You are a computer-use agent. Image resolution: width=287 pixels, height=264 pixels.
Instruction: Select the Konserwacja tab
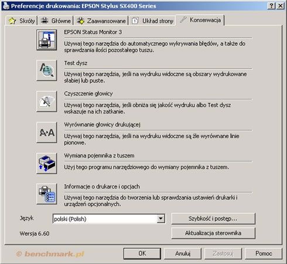[x=200, y=20]
